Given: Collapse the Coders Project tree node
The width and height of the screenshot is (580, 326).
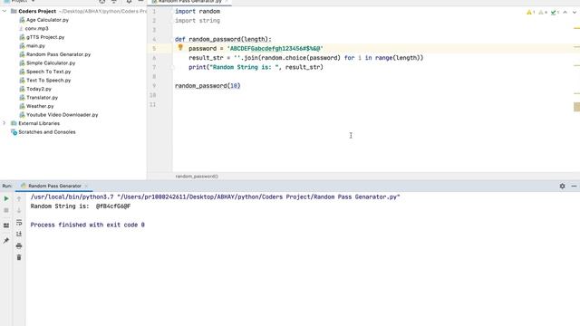Looking at the screenshot, I should [x=5, y=11].
